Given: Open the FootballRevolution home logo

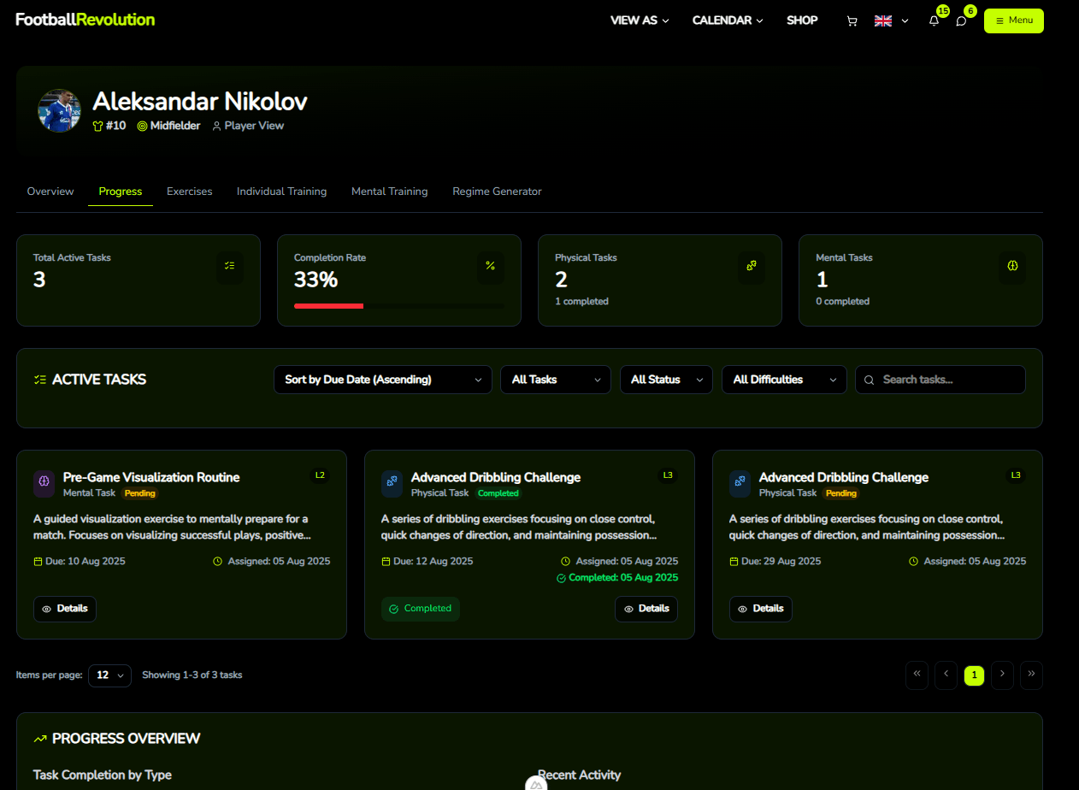Looking at the screenshot, I should (x=85, y=20).
